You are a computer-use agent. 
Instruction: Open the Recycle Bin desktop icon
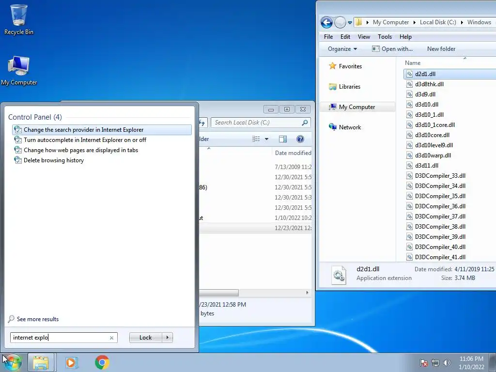[19, 19]
